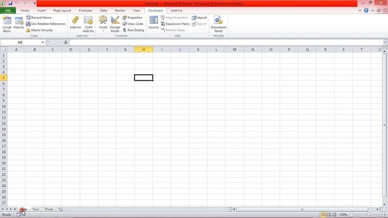
Task: Select row 10 header
Action: (4, 107)
